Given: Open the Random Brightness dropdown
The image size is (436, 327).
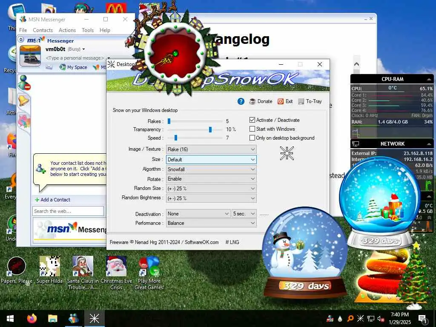Looking at the screenshot, I should coord(211,198).
